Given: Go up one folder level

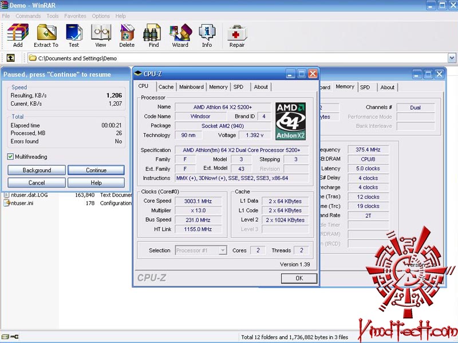Looking at the screenshot, I should (x=11, y=58).
